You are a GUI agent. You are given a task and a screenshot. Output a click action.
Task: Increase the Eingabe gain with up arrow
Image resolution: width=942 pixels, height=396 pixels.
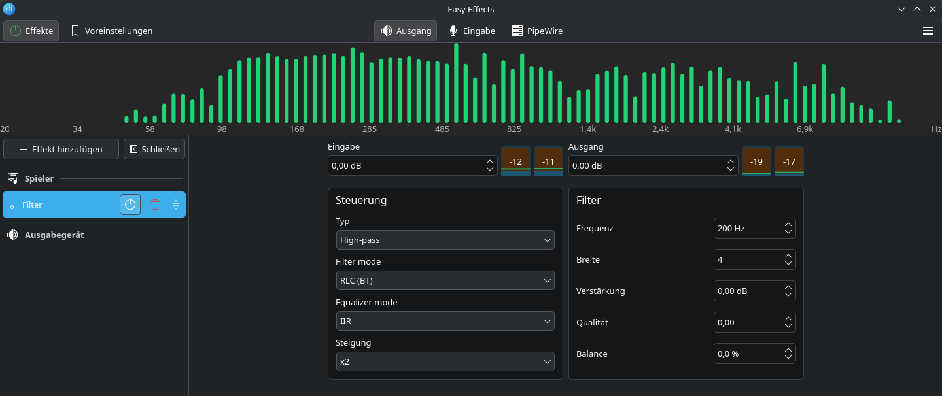click(x=490, y=161)
